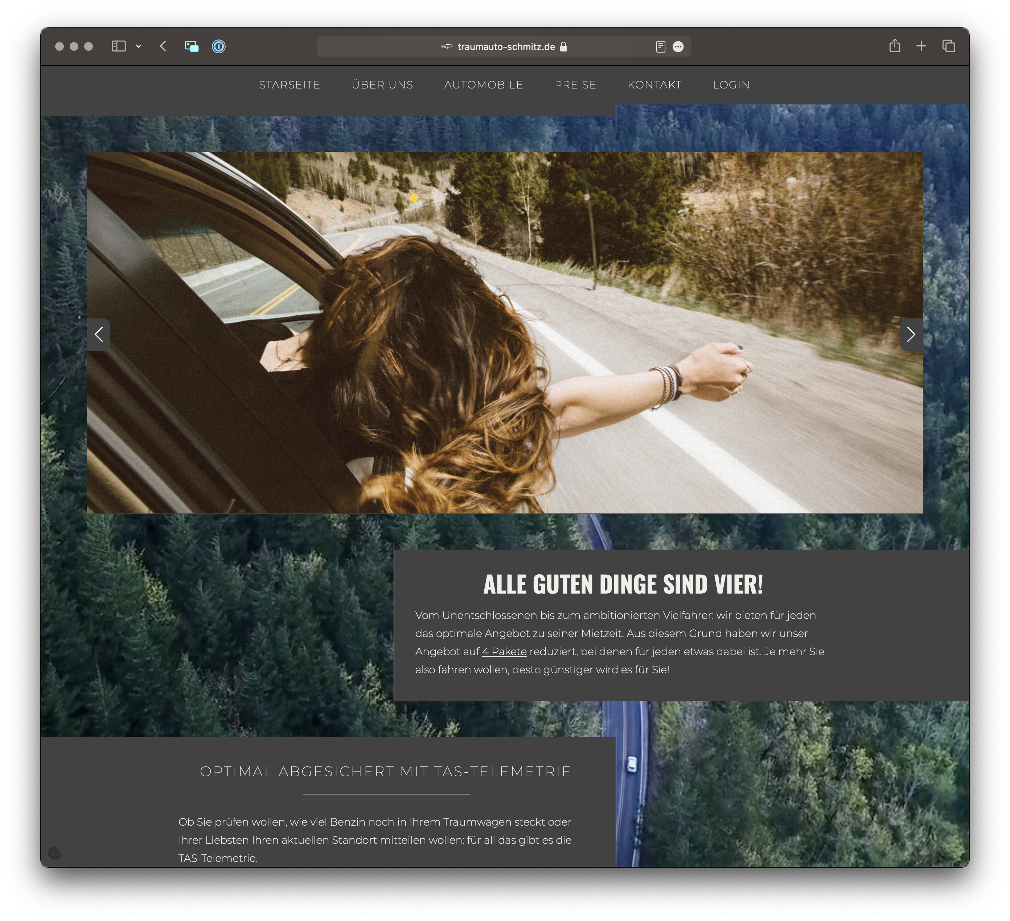Open a new tab with plus icon
Screen dimensions: 1010x921
[921, 46]
